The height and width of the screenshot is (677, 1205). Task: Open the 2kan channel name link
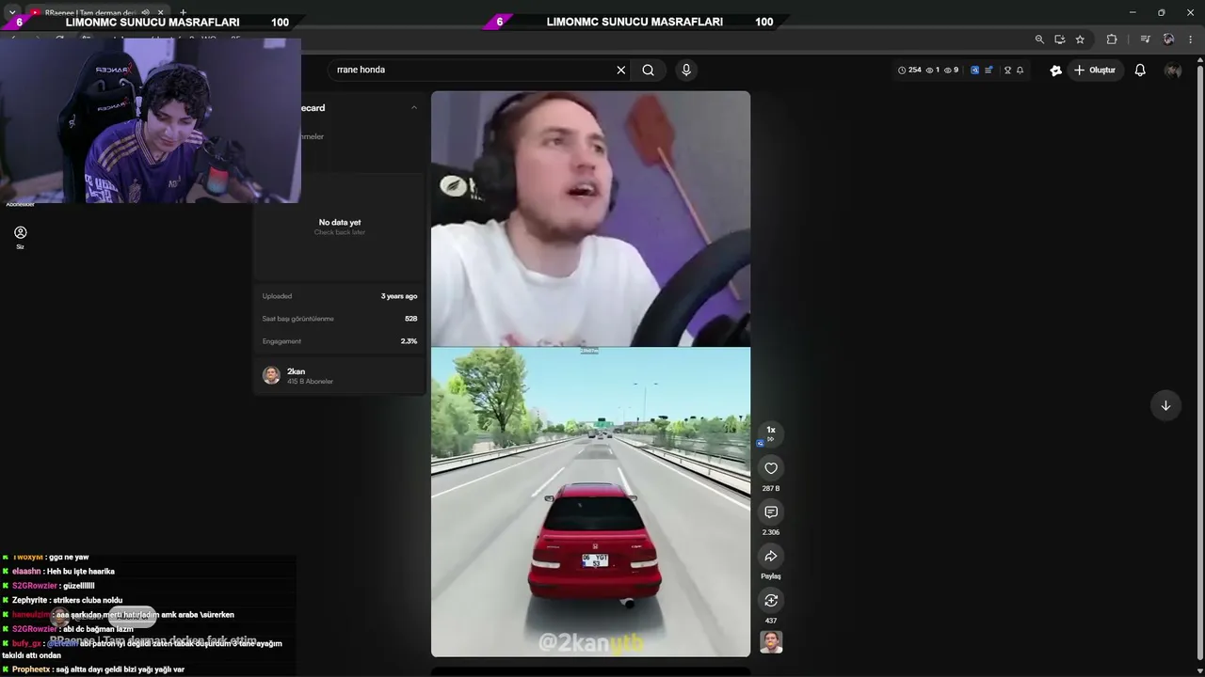click(296, 371)
